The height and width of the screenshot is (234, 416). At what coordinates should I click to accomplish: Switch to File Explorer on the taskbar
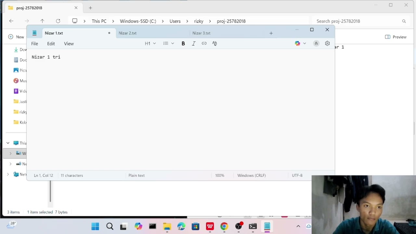tap(167, 226)
